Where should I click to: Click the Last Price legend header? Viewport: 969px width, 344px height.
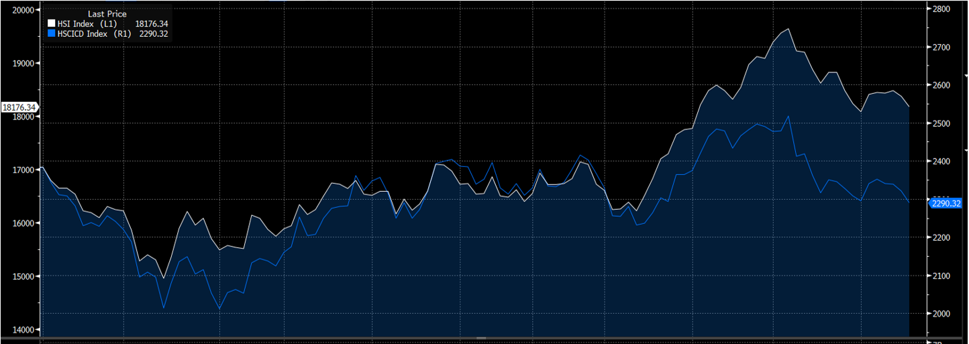click(107, 14)
